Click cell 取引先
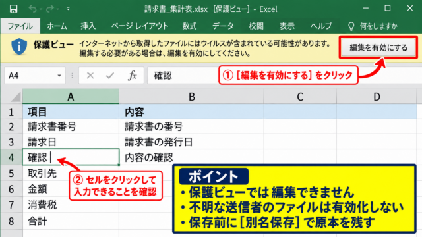The height and width of the screenshot is (237, 422). pyautogui.click(x=45, y=173)
